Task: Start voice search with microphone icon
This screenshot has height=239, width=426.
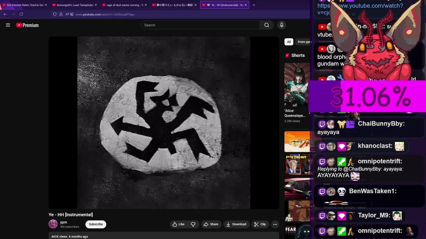Action: tap(282, 25)
